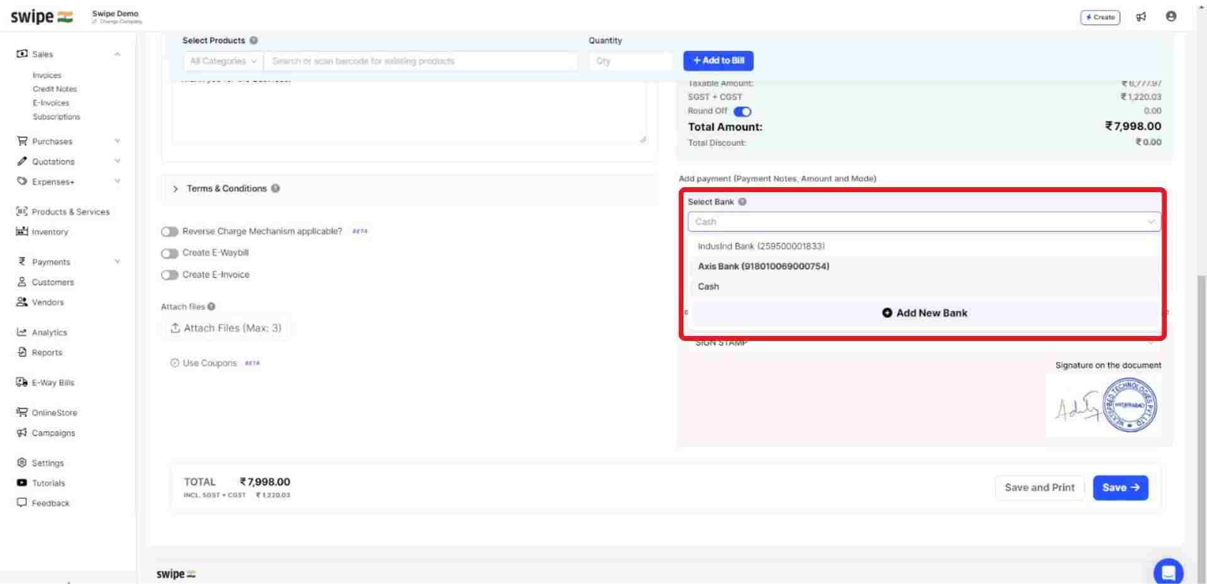Click the Analytics chart icon

coord(22,332)
